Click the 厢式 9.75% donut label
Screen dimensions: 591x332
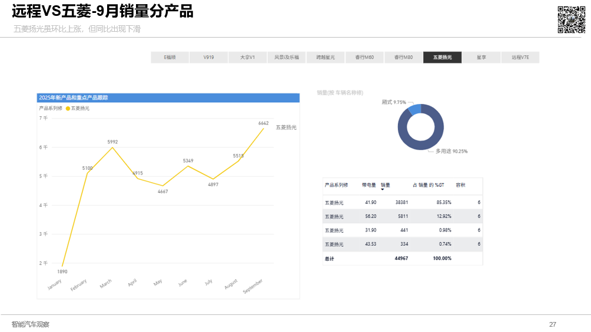pyautogui.click(x=394, y=102)
